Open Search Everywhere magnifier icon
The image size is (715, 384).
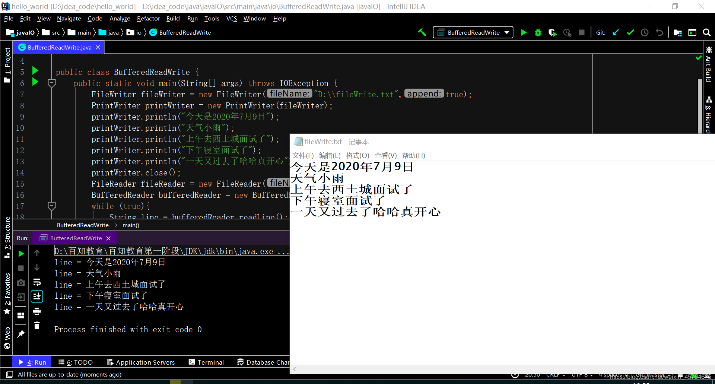click(706, 32)
